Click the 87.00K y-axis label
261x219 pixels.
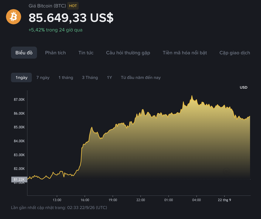[x=19, y=100]
